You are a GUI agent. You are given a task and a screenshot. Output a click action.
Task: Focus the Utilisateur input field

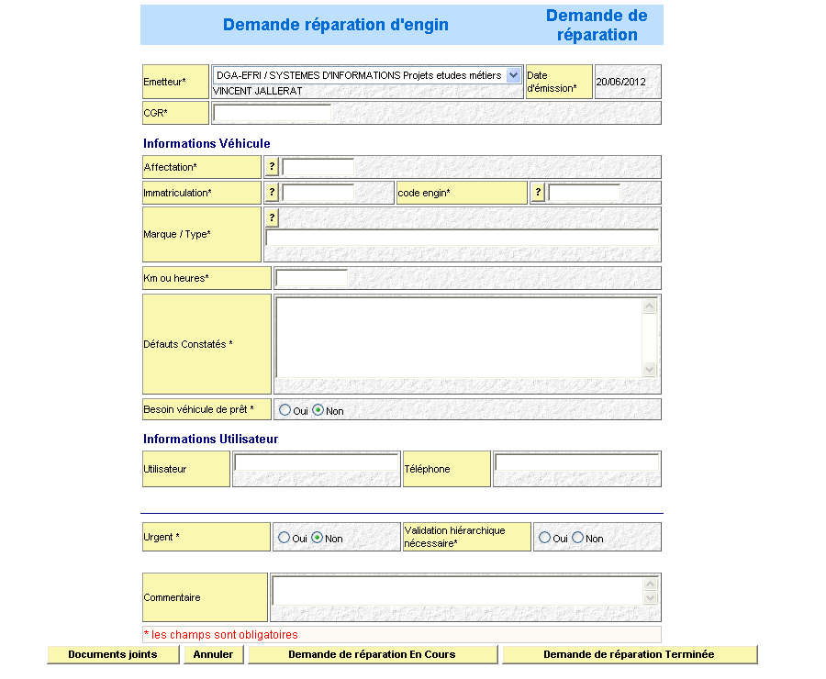pyautogui.click(x=317, y=462)
